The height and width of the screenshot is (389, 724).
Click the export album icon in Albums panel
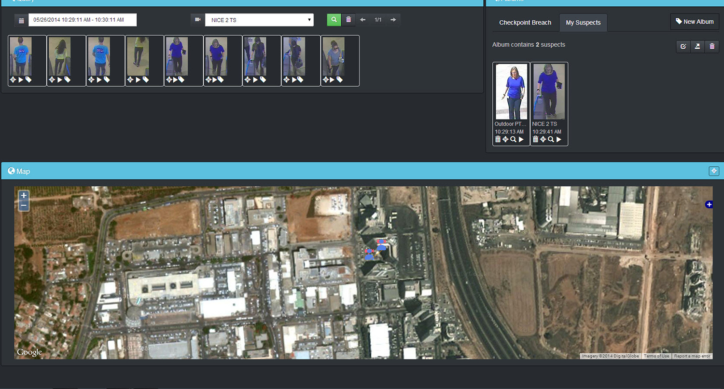pyautogui.click(x=697, y=46)
